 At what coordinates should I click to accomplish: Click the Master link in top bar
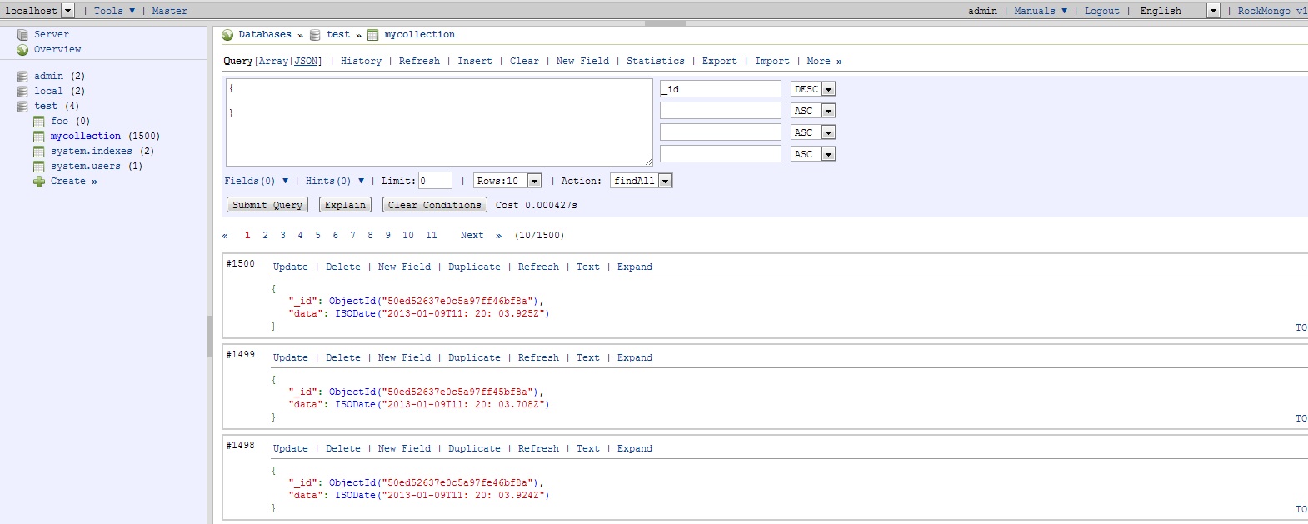[x=169, y=11]
